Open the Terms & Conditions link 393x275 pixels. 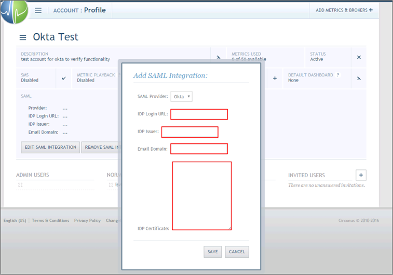(50, 220)
